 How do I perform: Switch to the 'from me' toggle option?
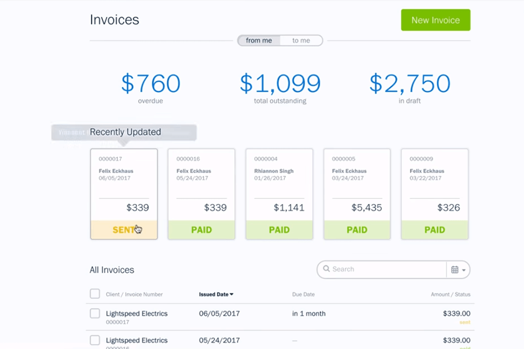(259, 40)
